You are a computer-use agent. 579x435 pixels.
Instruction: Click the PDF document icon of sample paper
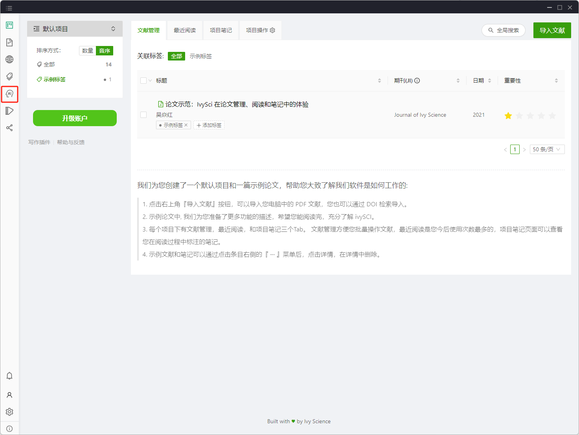(160, 104)
